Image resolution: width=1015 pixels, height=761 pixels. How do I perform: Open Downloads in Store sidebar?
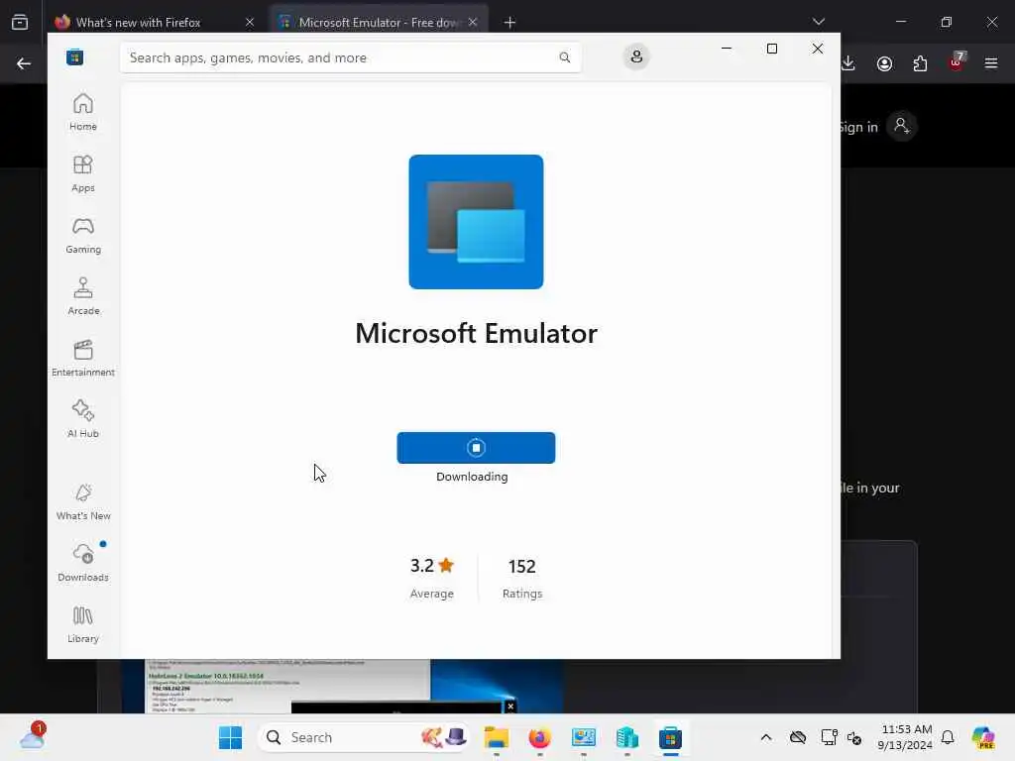(x=83, y=563)
